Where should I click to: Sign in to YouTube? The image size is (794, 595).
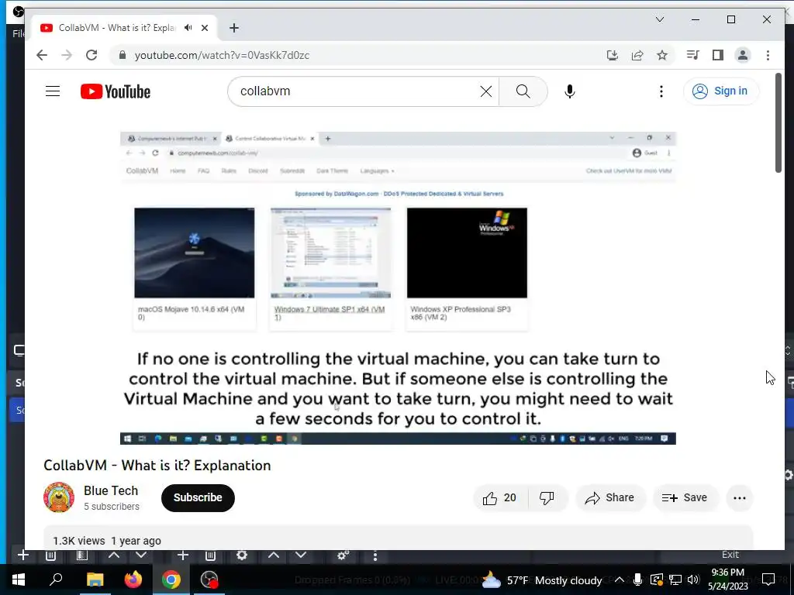(x=721, y=91)
